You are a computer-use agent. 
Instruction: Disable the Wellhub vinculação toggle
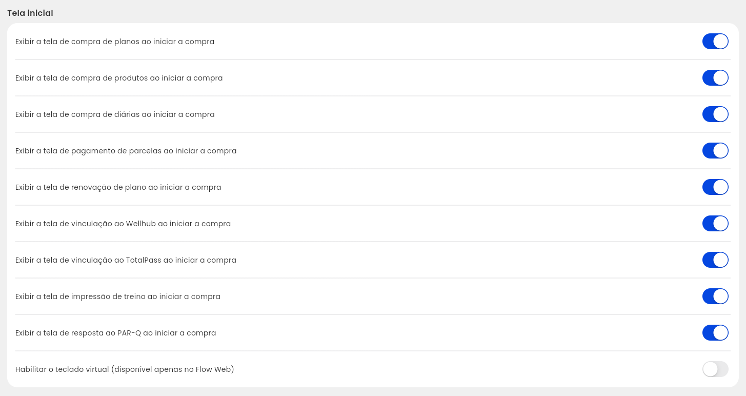coord(715,224)
